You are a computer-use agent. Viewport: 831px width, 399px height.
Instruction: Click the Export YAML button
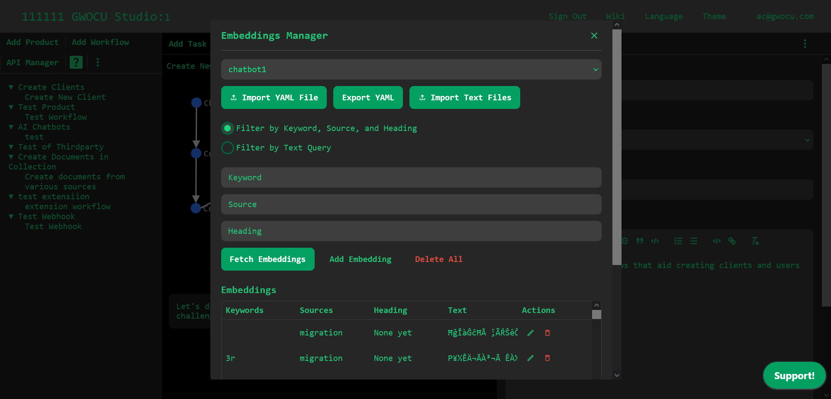tap(368, 98)
